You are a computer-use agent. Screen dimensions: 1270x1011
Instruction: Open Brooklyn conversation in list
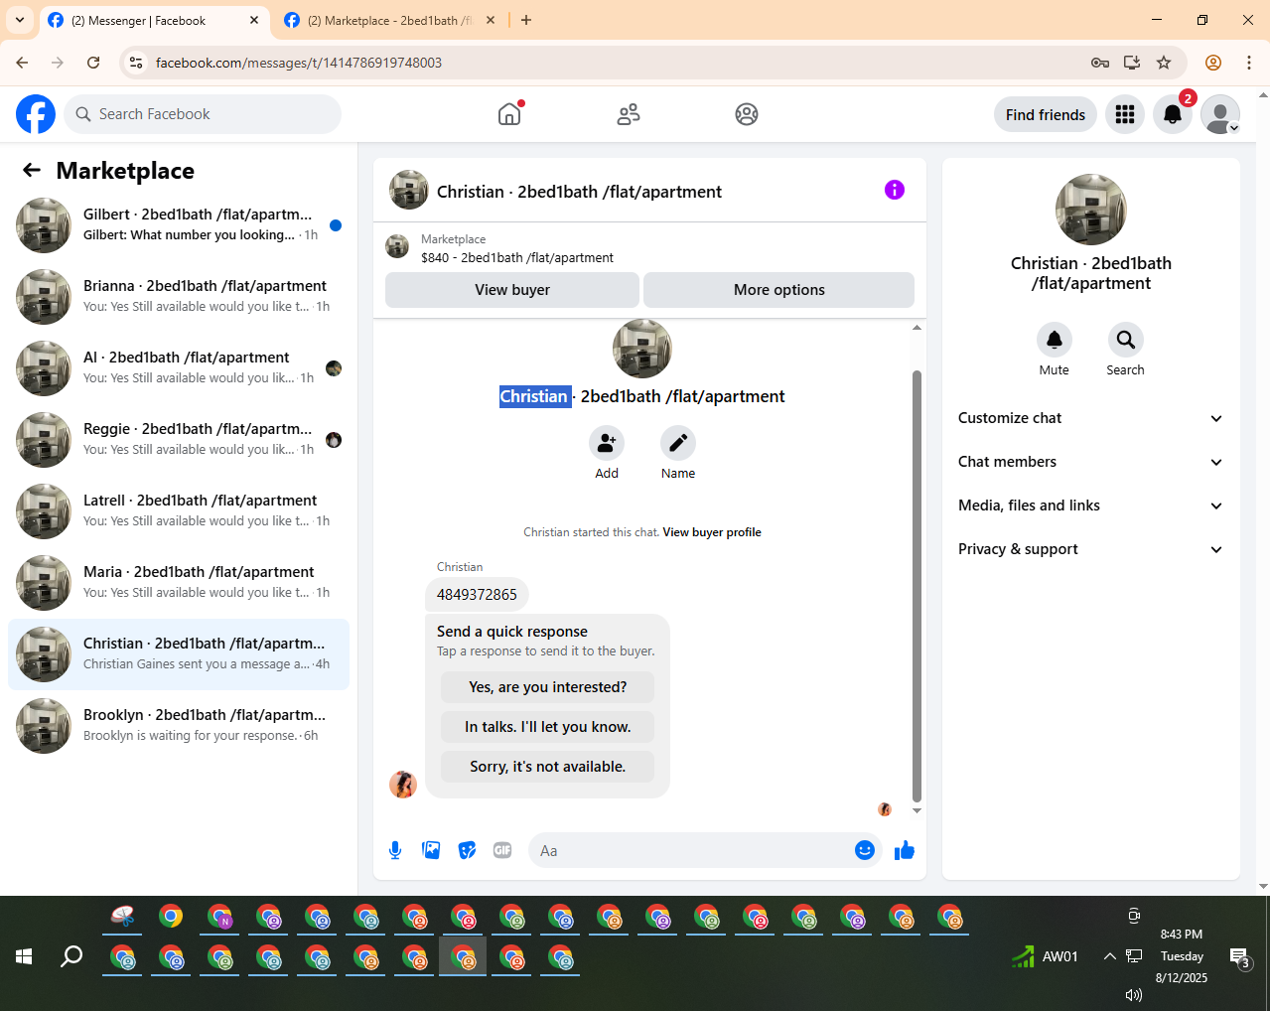pos(179,726)
